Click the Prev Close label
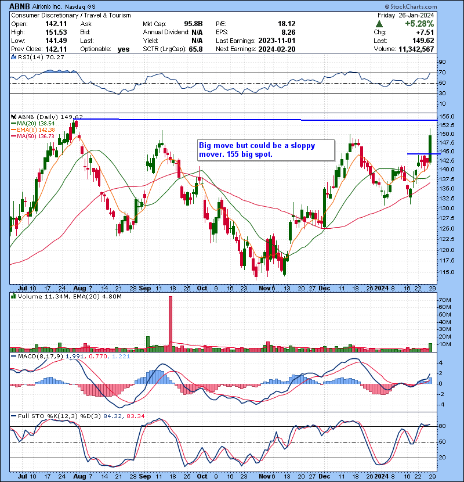 (x=27, y=49)
